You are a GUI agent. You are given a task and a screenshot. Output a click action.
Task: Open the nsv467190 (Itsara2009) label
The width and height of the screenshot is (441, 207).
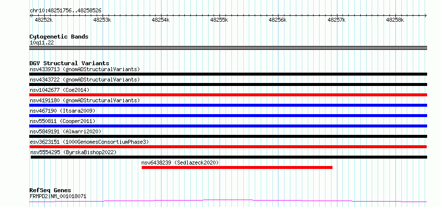62,111
